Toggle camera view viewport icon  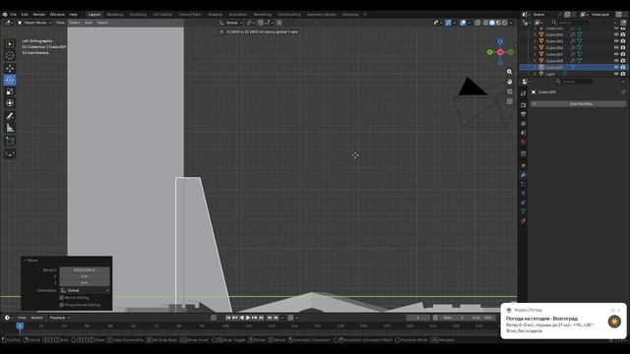tap(510, 91)
